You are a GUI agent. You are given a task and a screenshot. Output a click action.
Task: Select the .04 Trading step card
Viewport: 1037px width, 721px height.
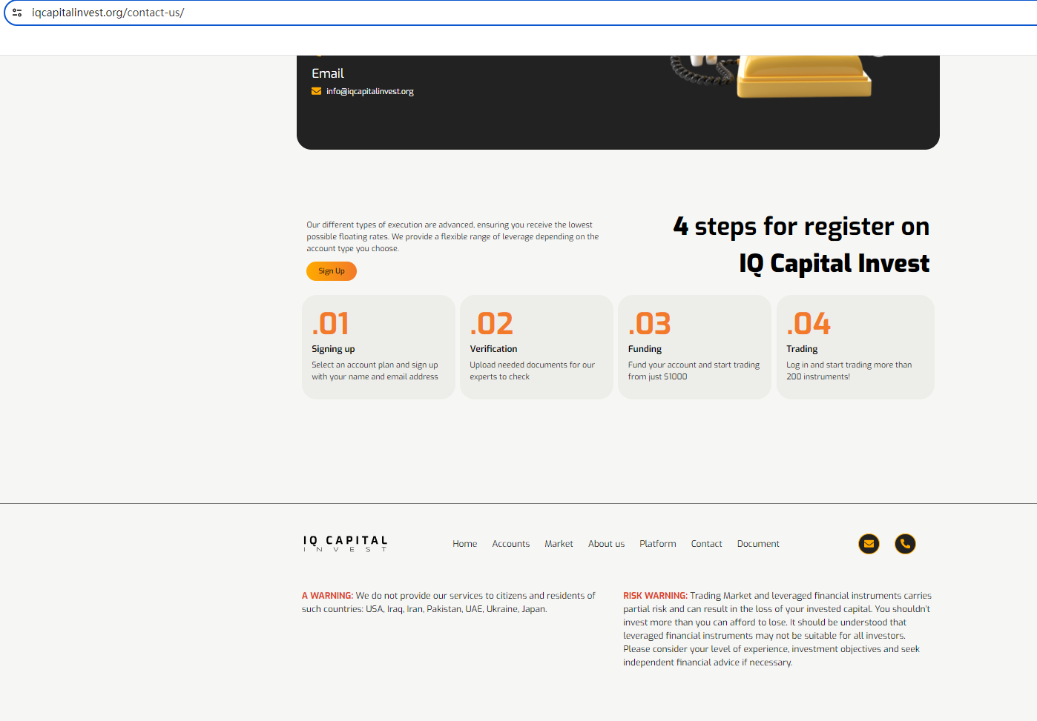coord(855,347)
